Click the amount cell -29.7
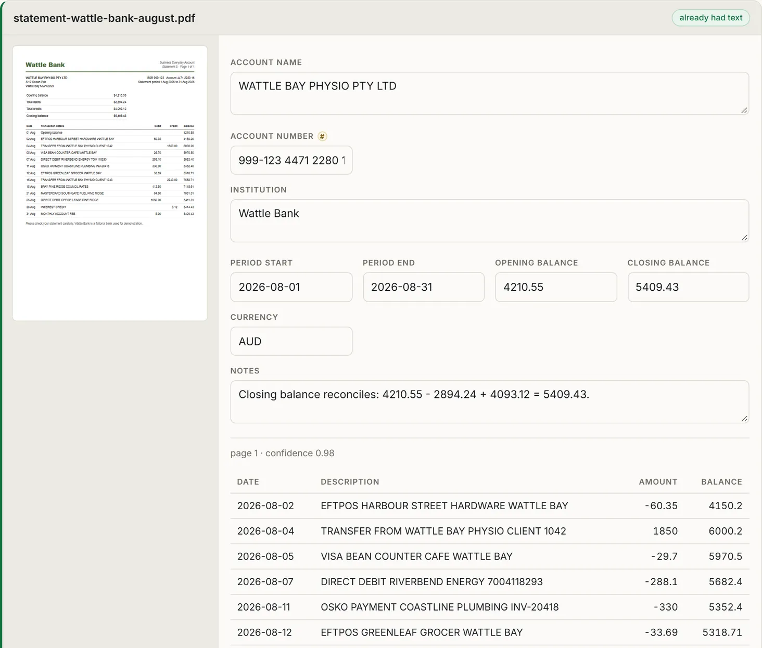This screenshot has height=648, width=762. (664, 556)
